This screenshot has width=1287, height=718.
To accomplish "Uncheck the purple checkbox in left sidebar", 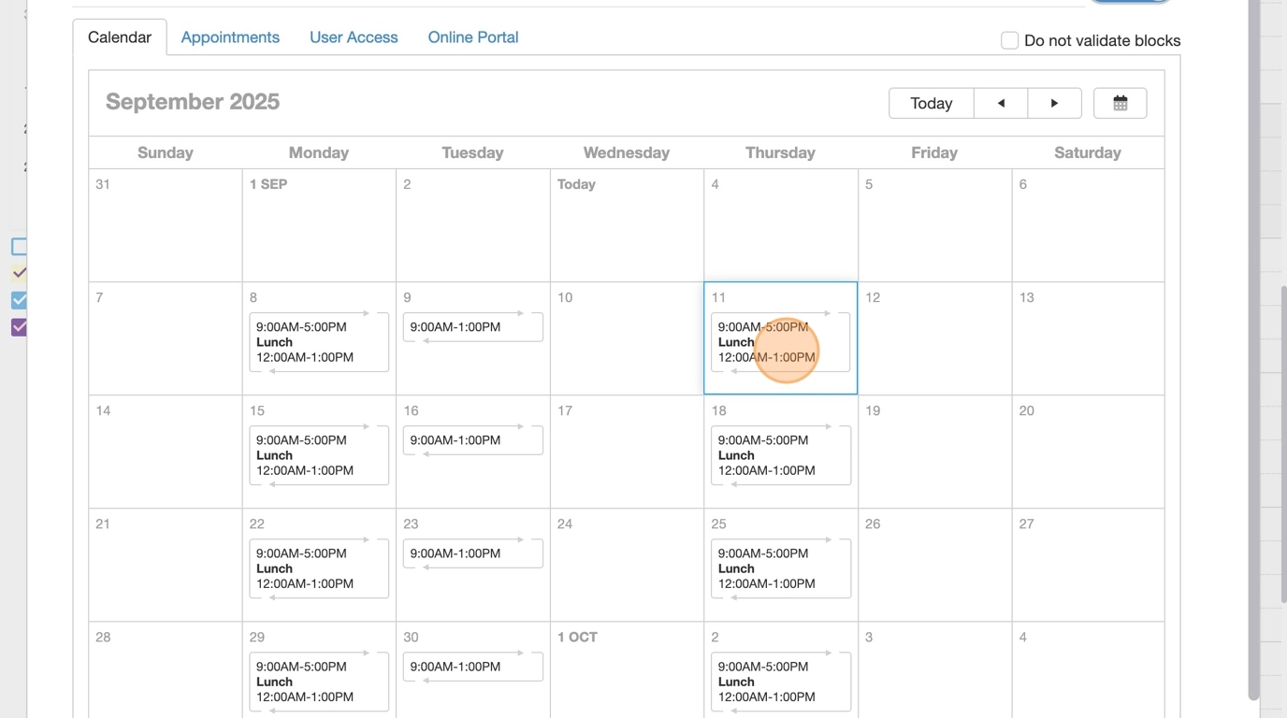I will coord(19,327).
